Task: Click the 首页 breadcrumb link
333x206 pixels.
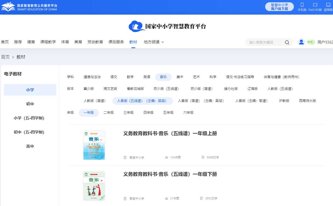Action: [x=5, y=57]
